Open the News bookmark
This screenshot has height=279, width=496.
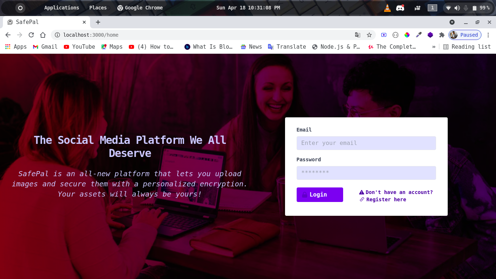point(251,46)
